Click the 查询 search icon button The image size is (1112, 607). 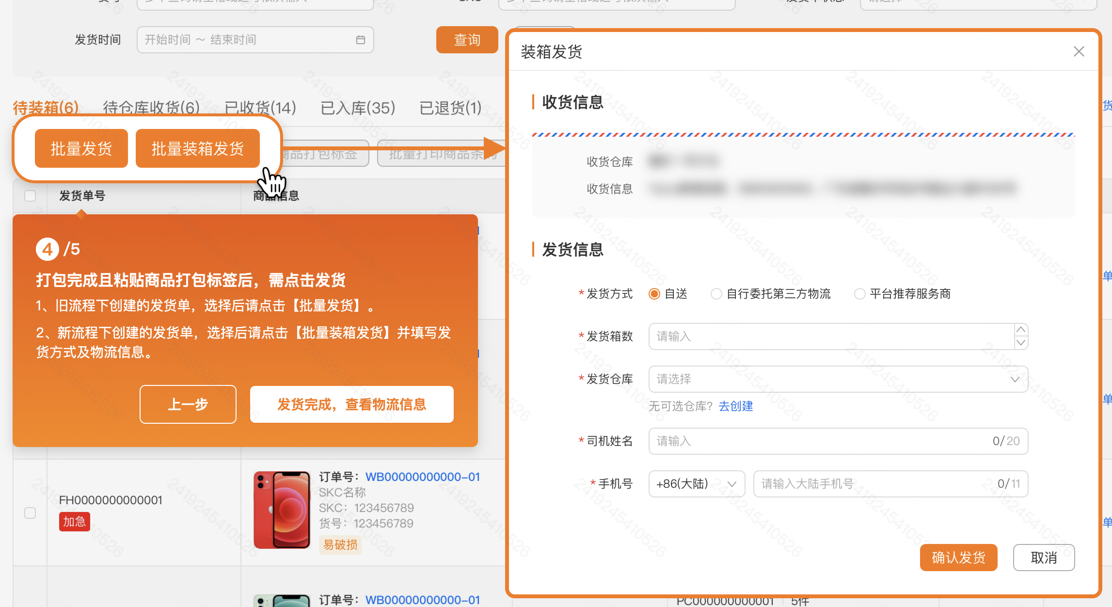[464, 39]
